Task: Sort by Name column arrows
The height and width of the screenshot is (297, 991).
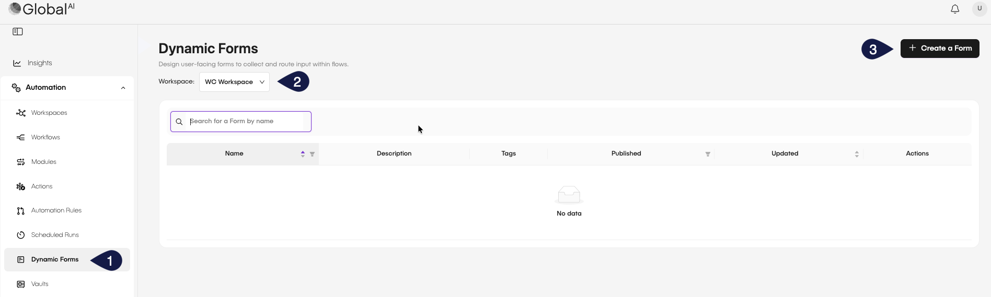Action: coord(303,154)
